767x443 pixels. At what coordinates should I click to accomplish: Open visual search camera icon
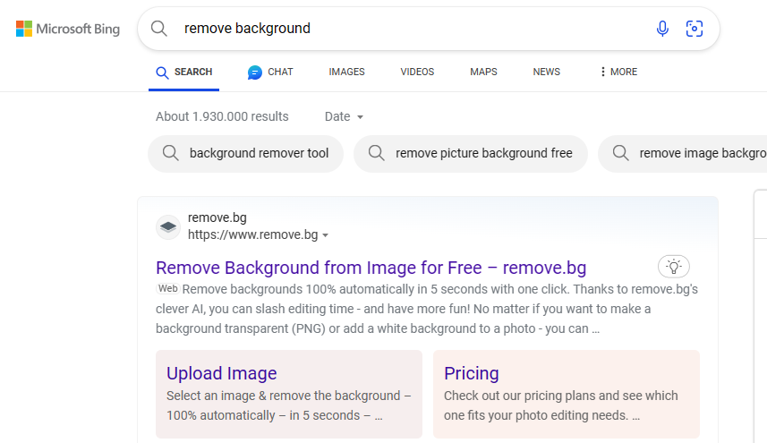click(695, 29)
